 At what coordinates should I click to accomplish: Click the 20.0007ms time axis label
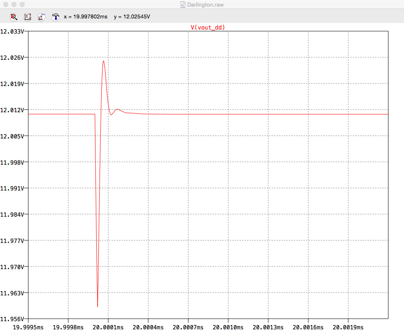188,327
